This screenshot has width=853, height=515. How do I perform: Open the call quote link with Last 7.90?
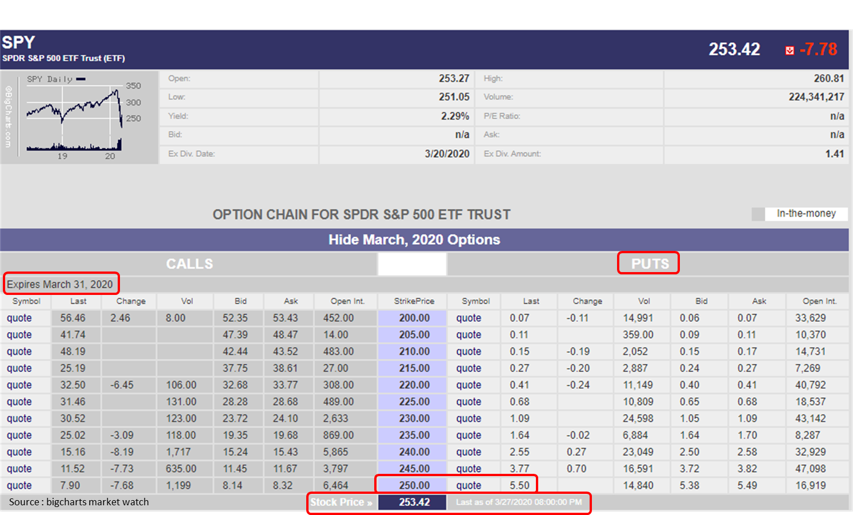click(x=19, y=485)
